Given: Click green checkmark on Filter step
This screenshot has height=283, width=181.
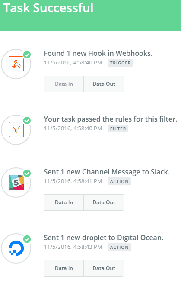Looking at the screenshot, I should [x=27, y=121].
